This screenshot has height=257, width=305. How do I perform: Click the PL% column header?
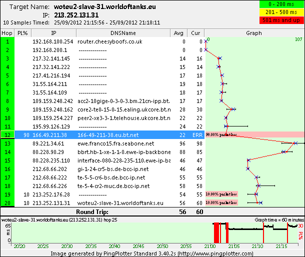coord(22,33)
